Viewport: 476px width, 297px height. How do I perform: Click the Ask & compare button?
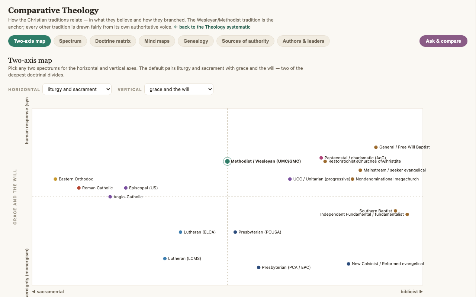coord(443,41)
